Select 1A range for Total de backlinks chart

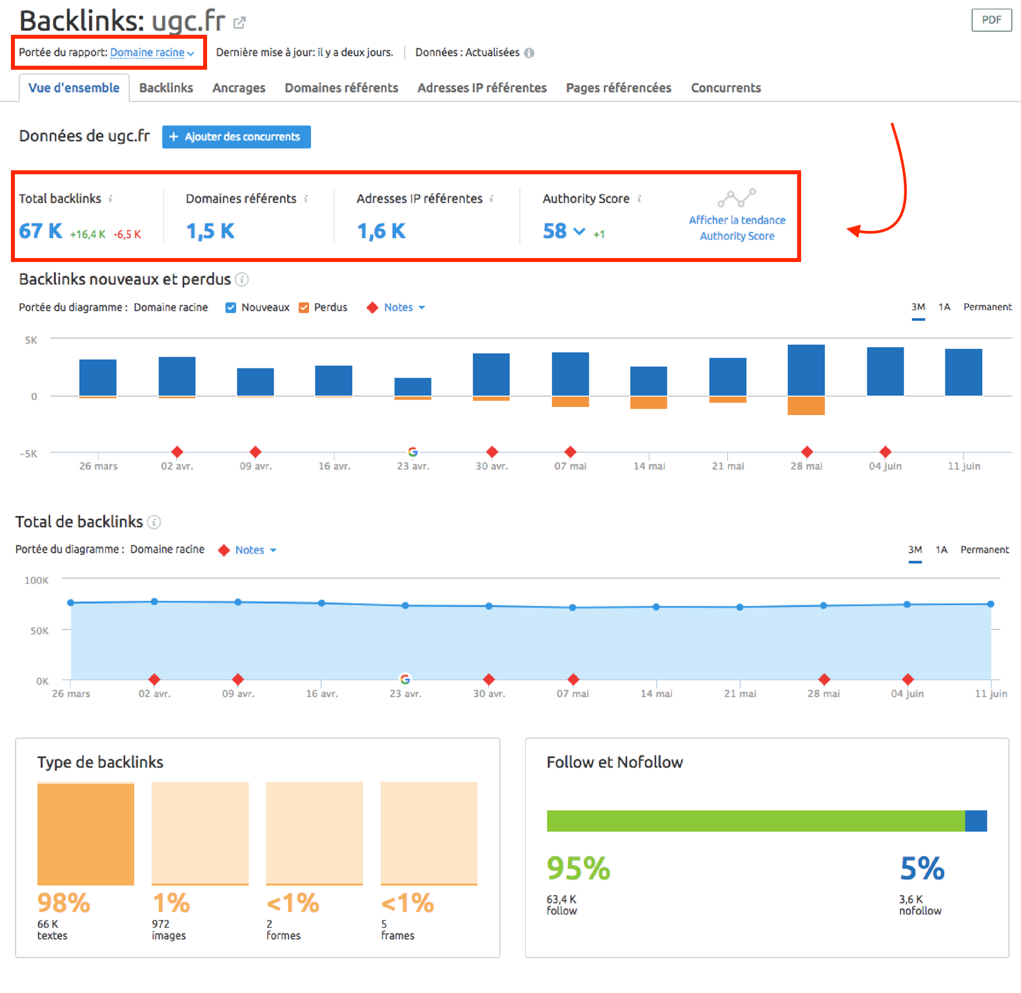(x=942, y=550)
